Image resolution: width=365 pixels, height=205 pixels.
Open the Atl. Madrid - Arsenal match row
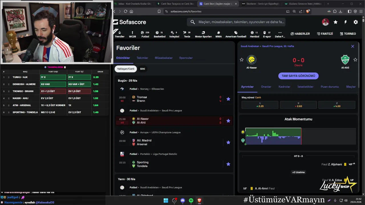point(174,142)
